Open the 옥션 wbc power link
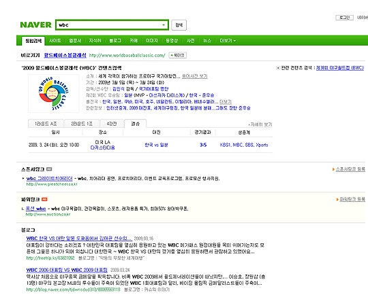The image size is (368, 297). tap(35, 209)
